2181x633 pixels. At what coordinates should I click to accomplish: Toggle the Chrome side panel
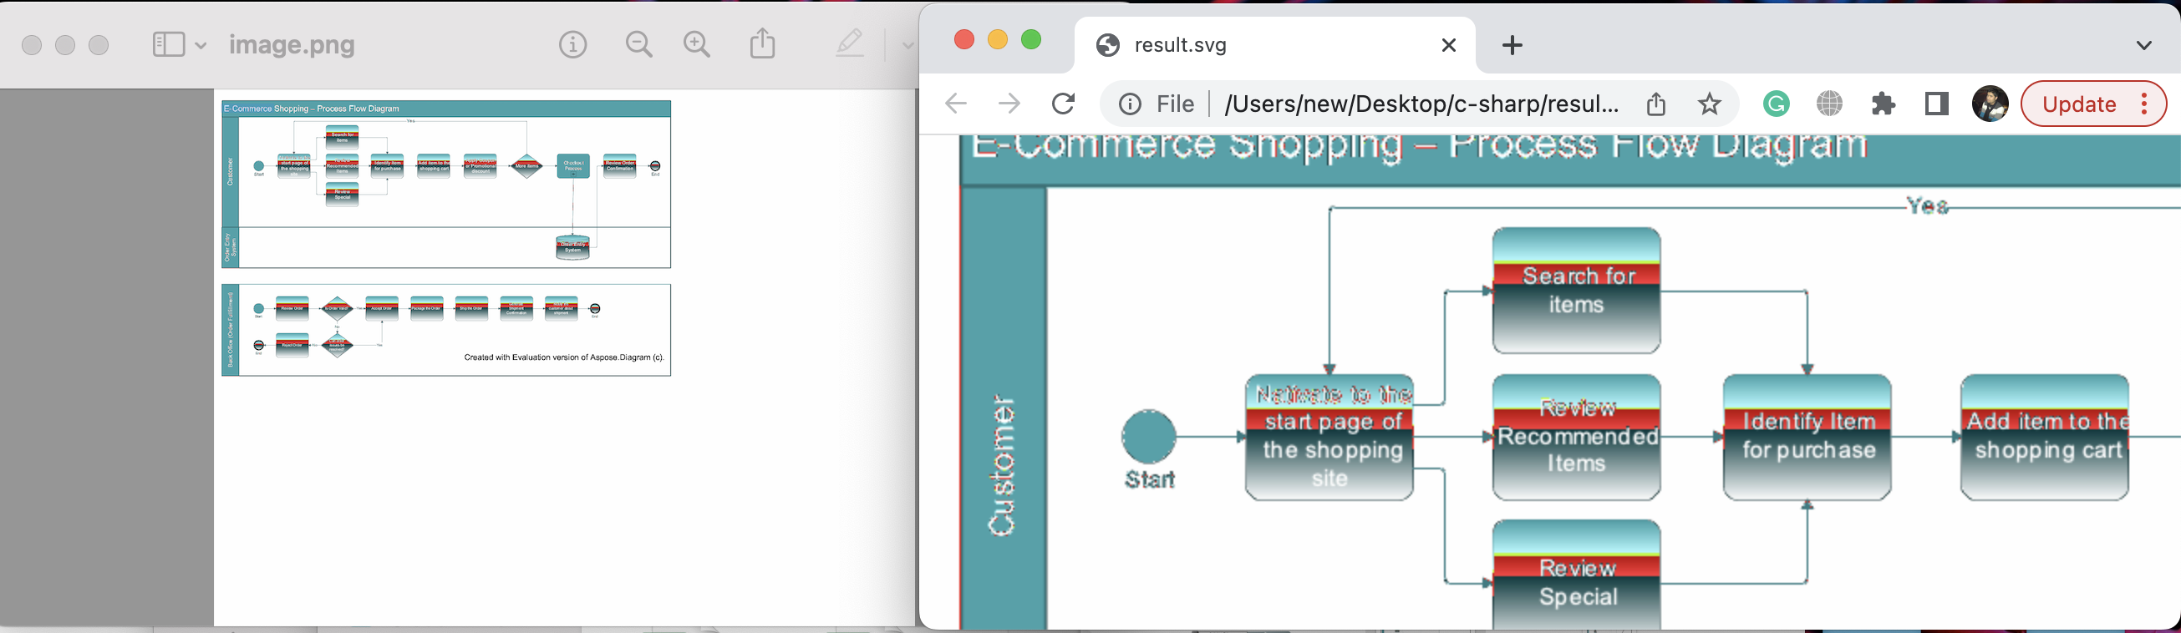coord(1936,104)
